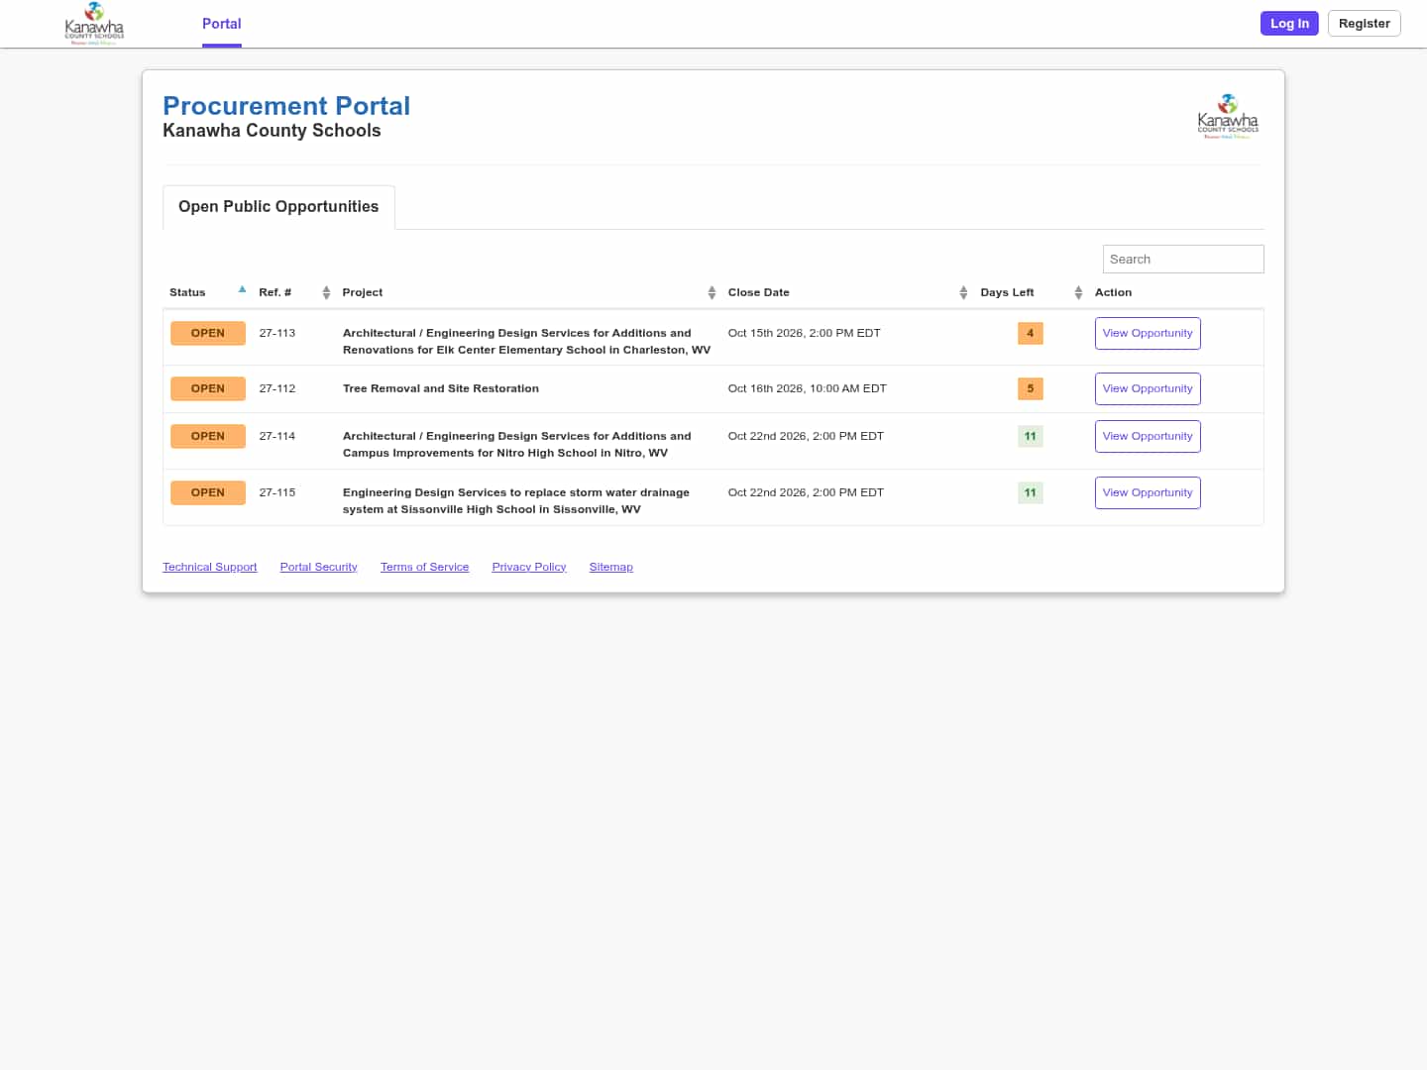This screenshot has height=1070, width=1427.
Task: Click the Register button
Action: [x=1364, y=24]
